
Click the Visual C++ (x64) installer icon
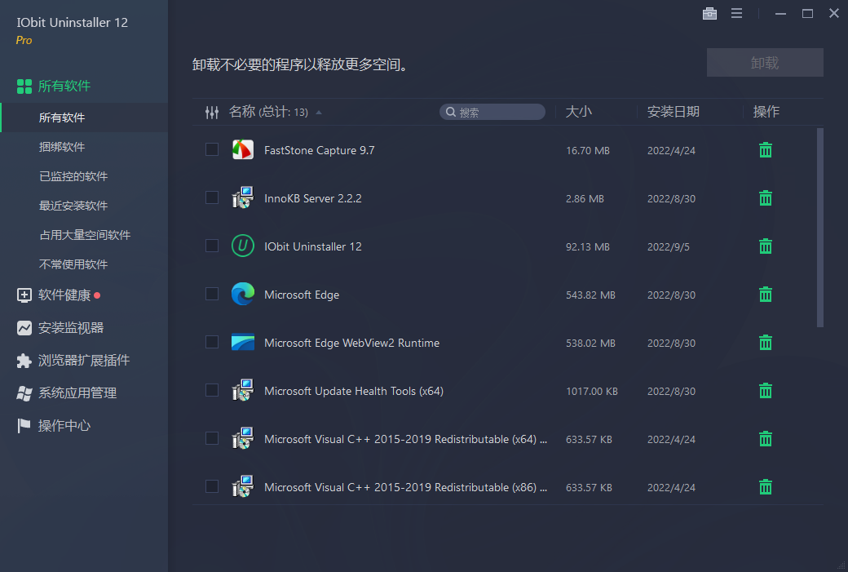coord(243,438)
